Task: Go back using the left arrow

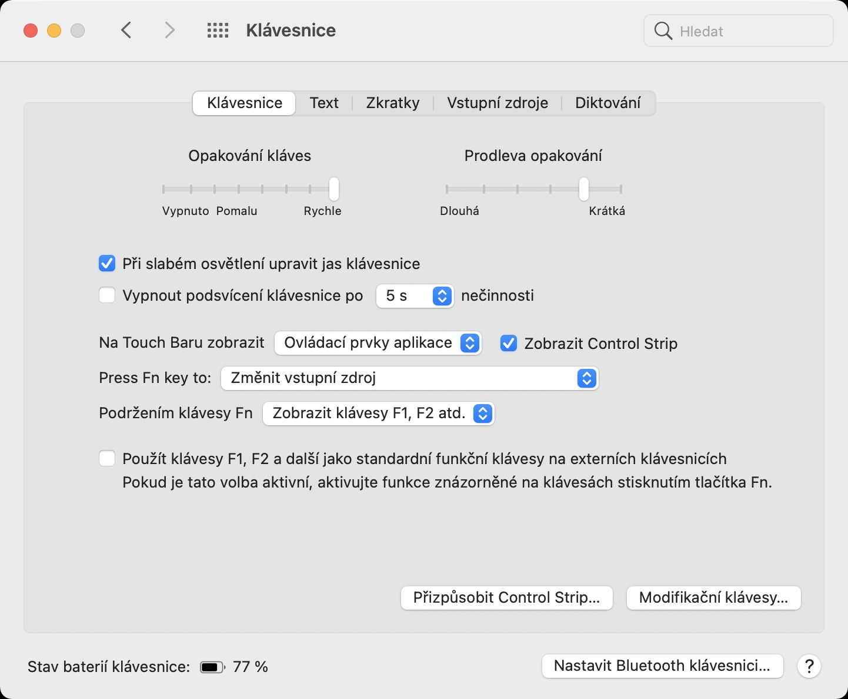Action: pyautogui.click(x=126, y=31)
